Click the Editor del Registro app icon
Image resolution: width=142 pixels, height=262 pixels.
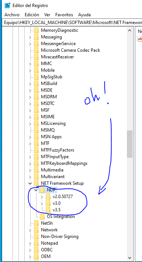click(x=7, y=6)
